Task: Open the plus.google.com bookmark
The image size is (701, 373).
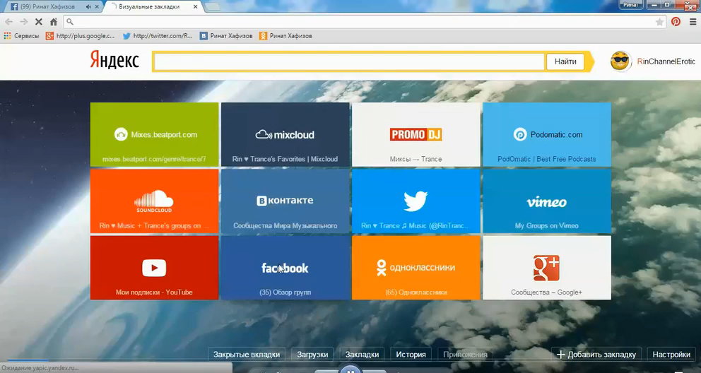Action: 81,36
